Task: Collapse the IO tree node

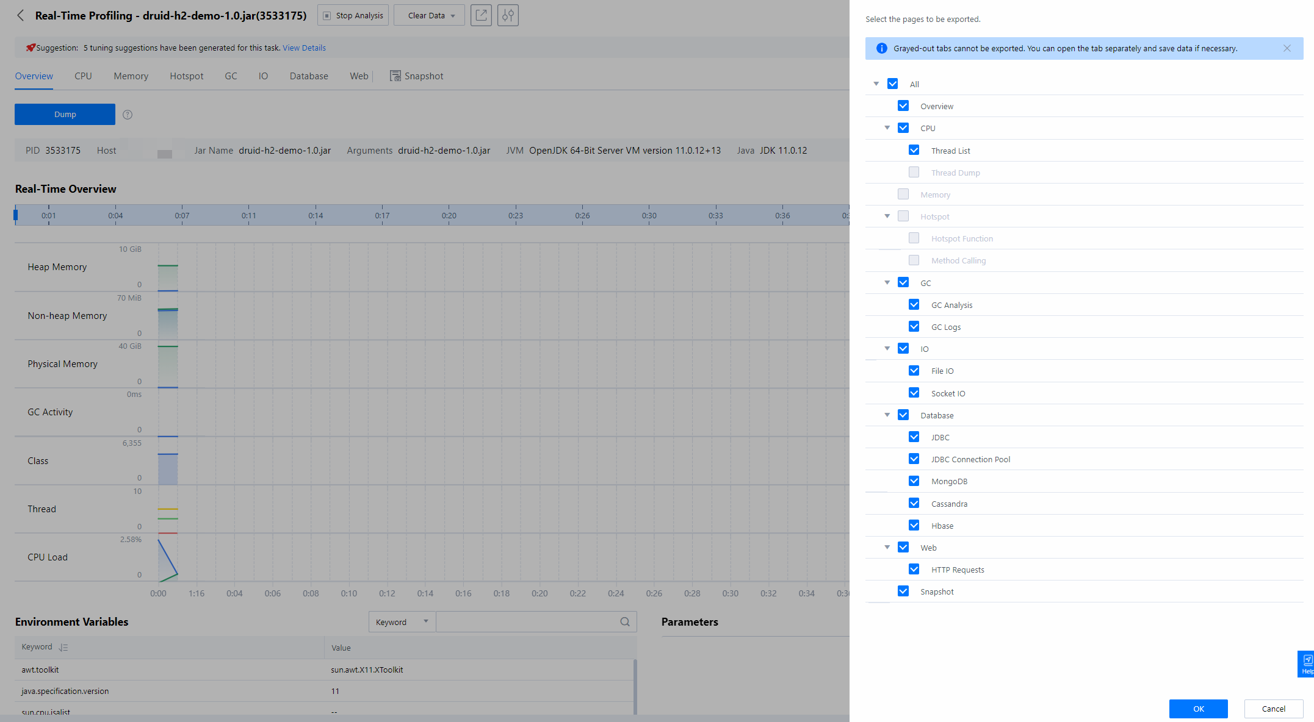Action: [887, 348]
